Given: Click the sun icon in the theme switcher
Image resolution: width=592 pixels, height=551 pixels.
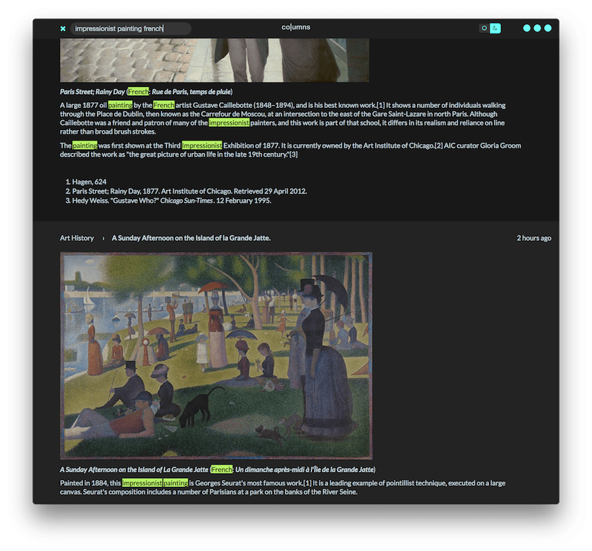Looking at the screenshot, I should coord(485,28).
